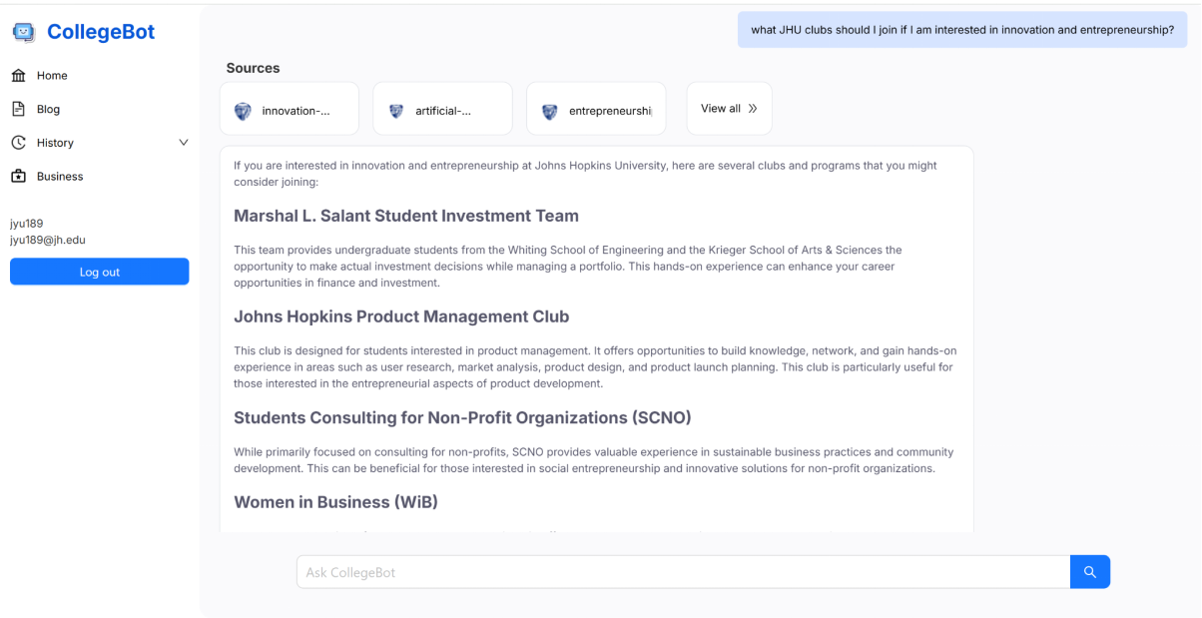Viewport: 1202px width, 618px height.
Task: Click the paragraph starting "This club is designed"
Action: (595, 367)
